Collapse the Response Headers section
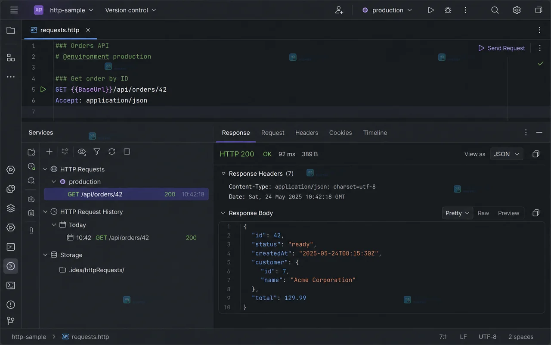The image size is (551, 345). tap(223, 174)
